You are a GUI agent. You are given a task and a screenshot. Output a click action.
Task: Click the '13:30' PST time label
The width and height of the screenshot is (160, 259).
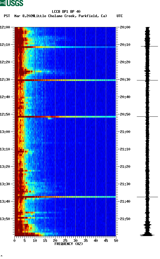coord(5,184)
